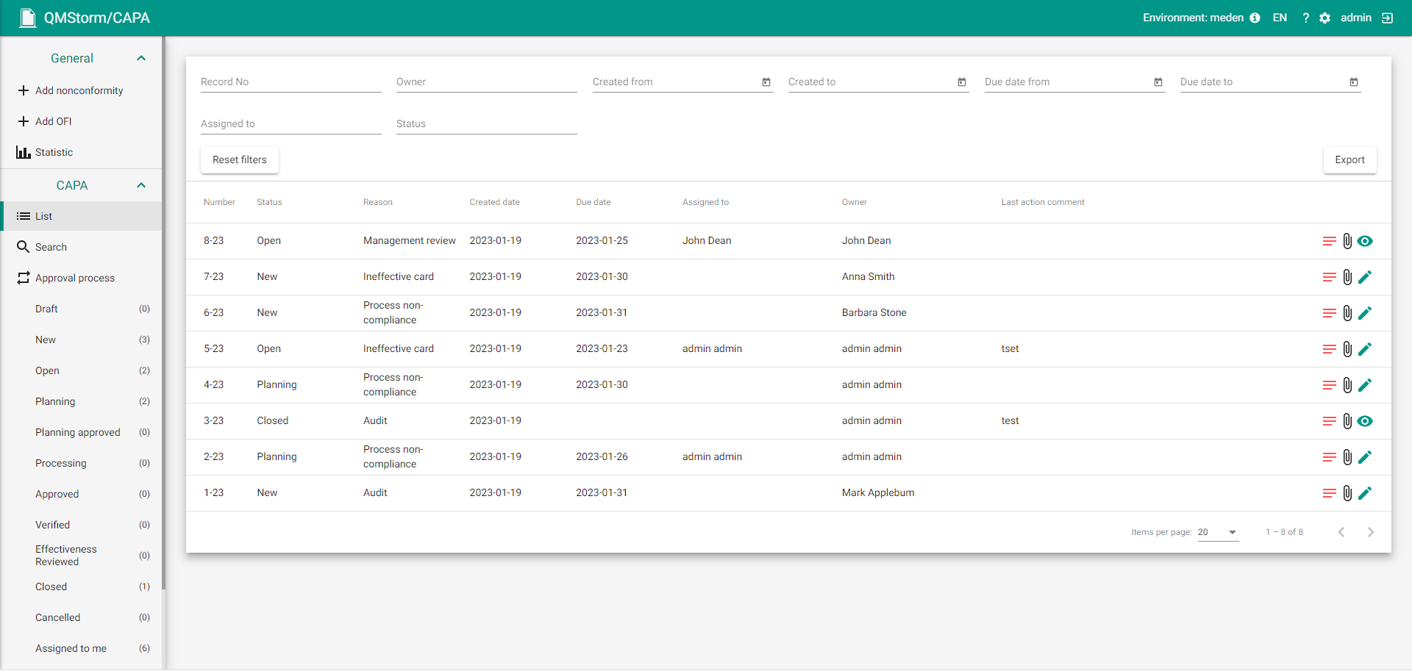Click the admin user label
Viewport: 1412px width, 671px height.
coord(1355,18)
